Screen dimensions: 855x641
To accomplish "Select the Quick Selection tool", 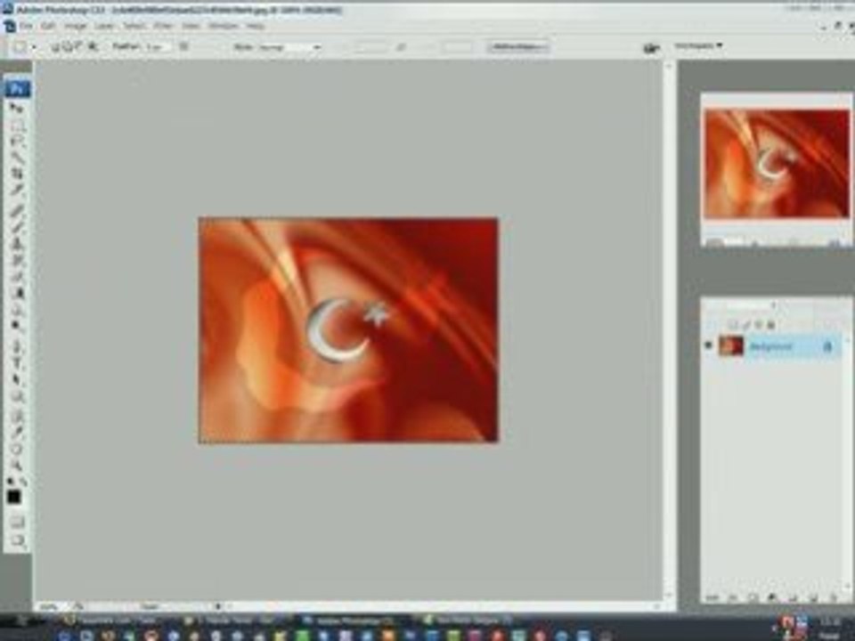I will pyautogui.click(x=18, y=158).
